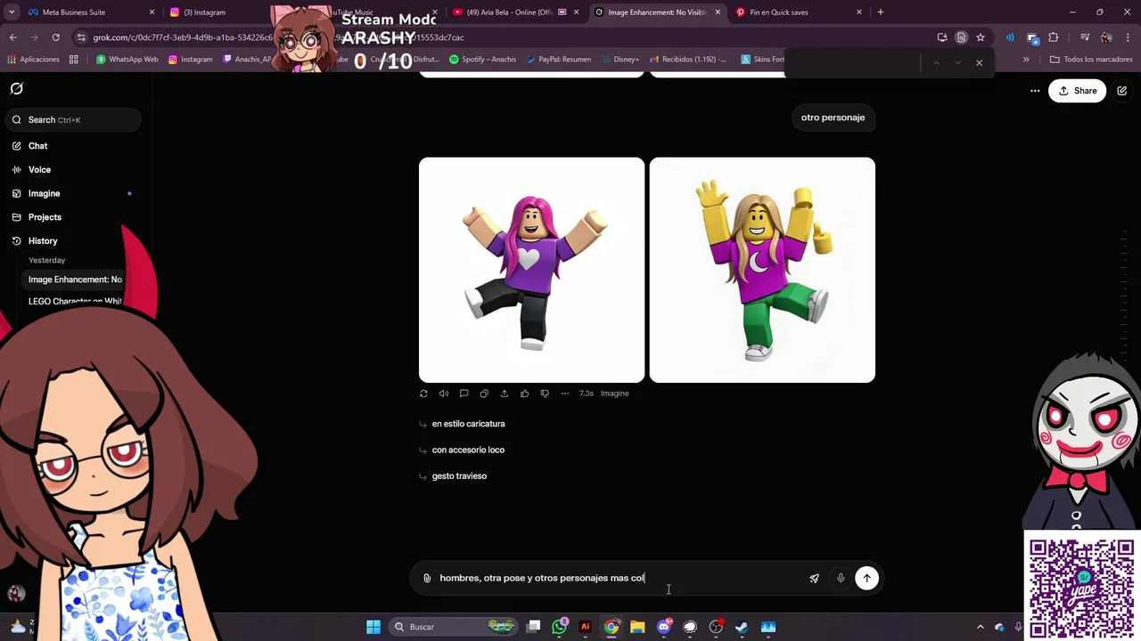1141x641 pixels.
Task: Open WhatsApp from the taskbar
Action: tap(559, 627)
